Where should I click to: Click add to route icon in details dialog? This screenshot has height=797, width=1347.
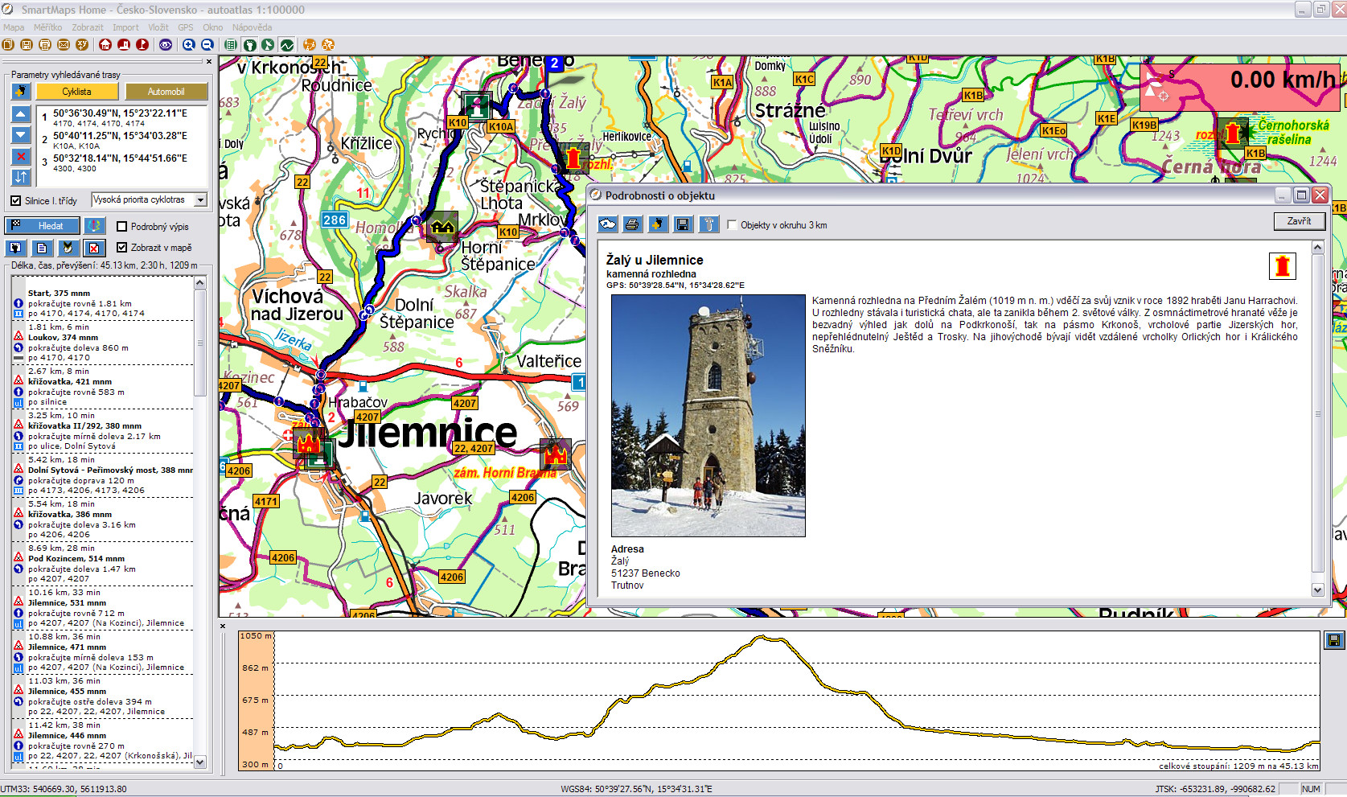tap(658, 224)
